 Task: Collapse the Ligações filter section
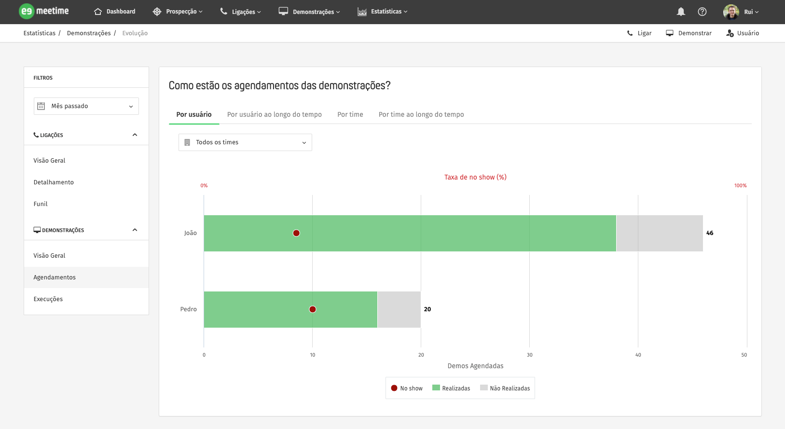pos(135,135)
